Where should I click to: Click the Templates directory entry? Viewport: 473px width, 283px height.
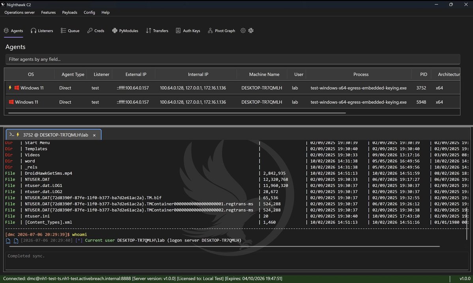pyautogui.click(x=36, y=149)
